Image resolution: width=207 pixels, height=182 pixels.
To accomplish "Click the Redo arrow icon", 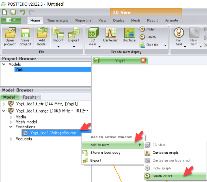I will [x=31, y=12].
